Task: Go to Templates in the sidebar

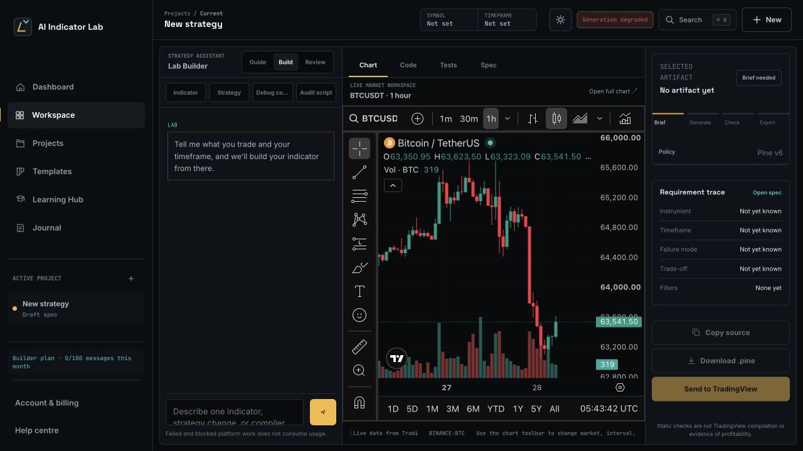Action: click(x=76, y=172)
